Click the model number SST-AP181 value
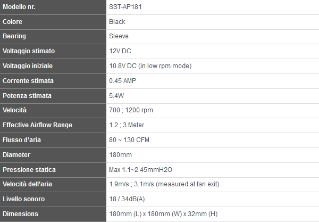This screenshot has height=222, width=319. (125, 7)
